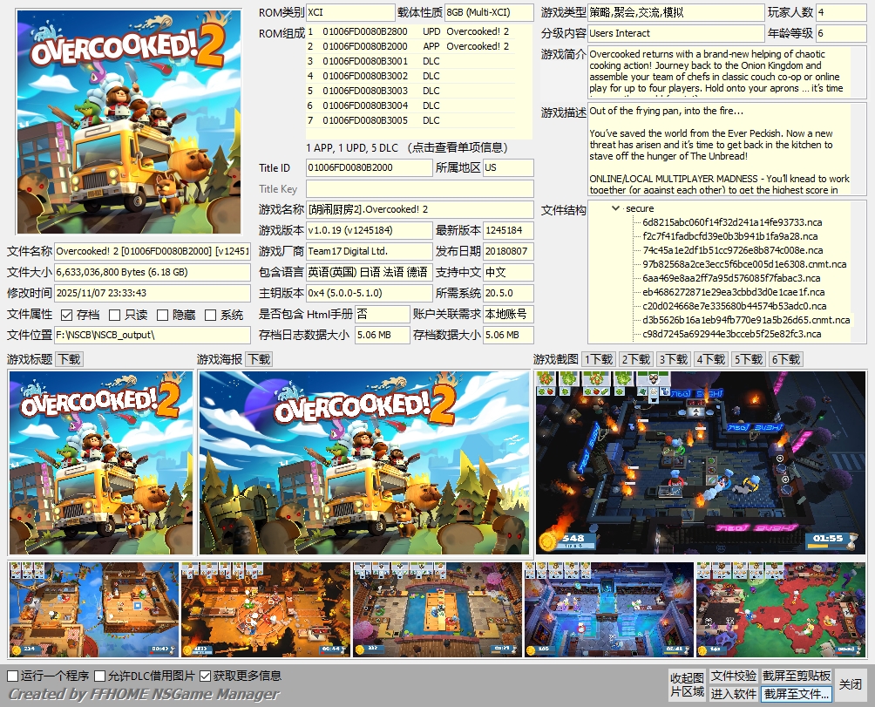Select file 6d8215abc060f14f32d241a14fe93733.nca
Viewport: 875px width, 707px height.
(731, 222)
